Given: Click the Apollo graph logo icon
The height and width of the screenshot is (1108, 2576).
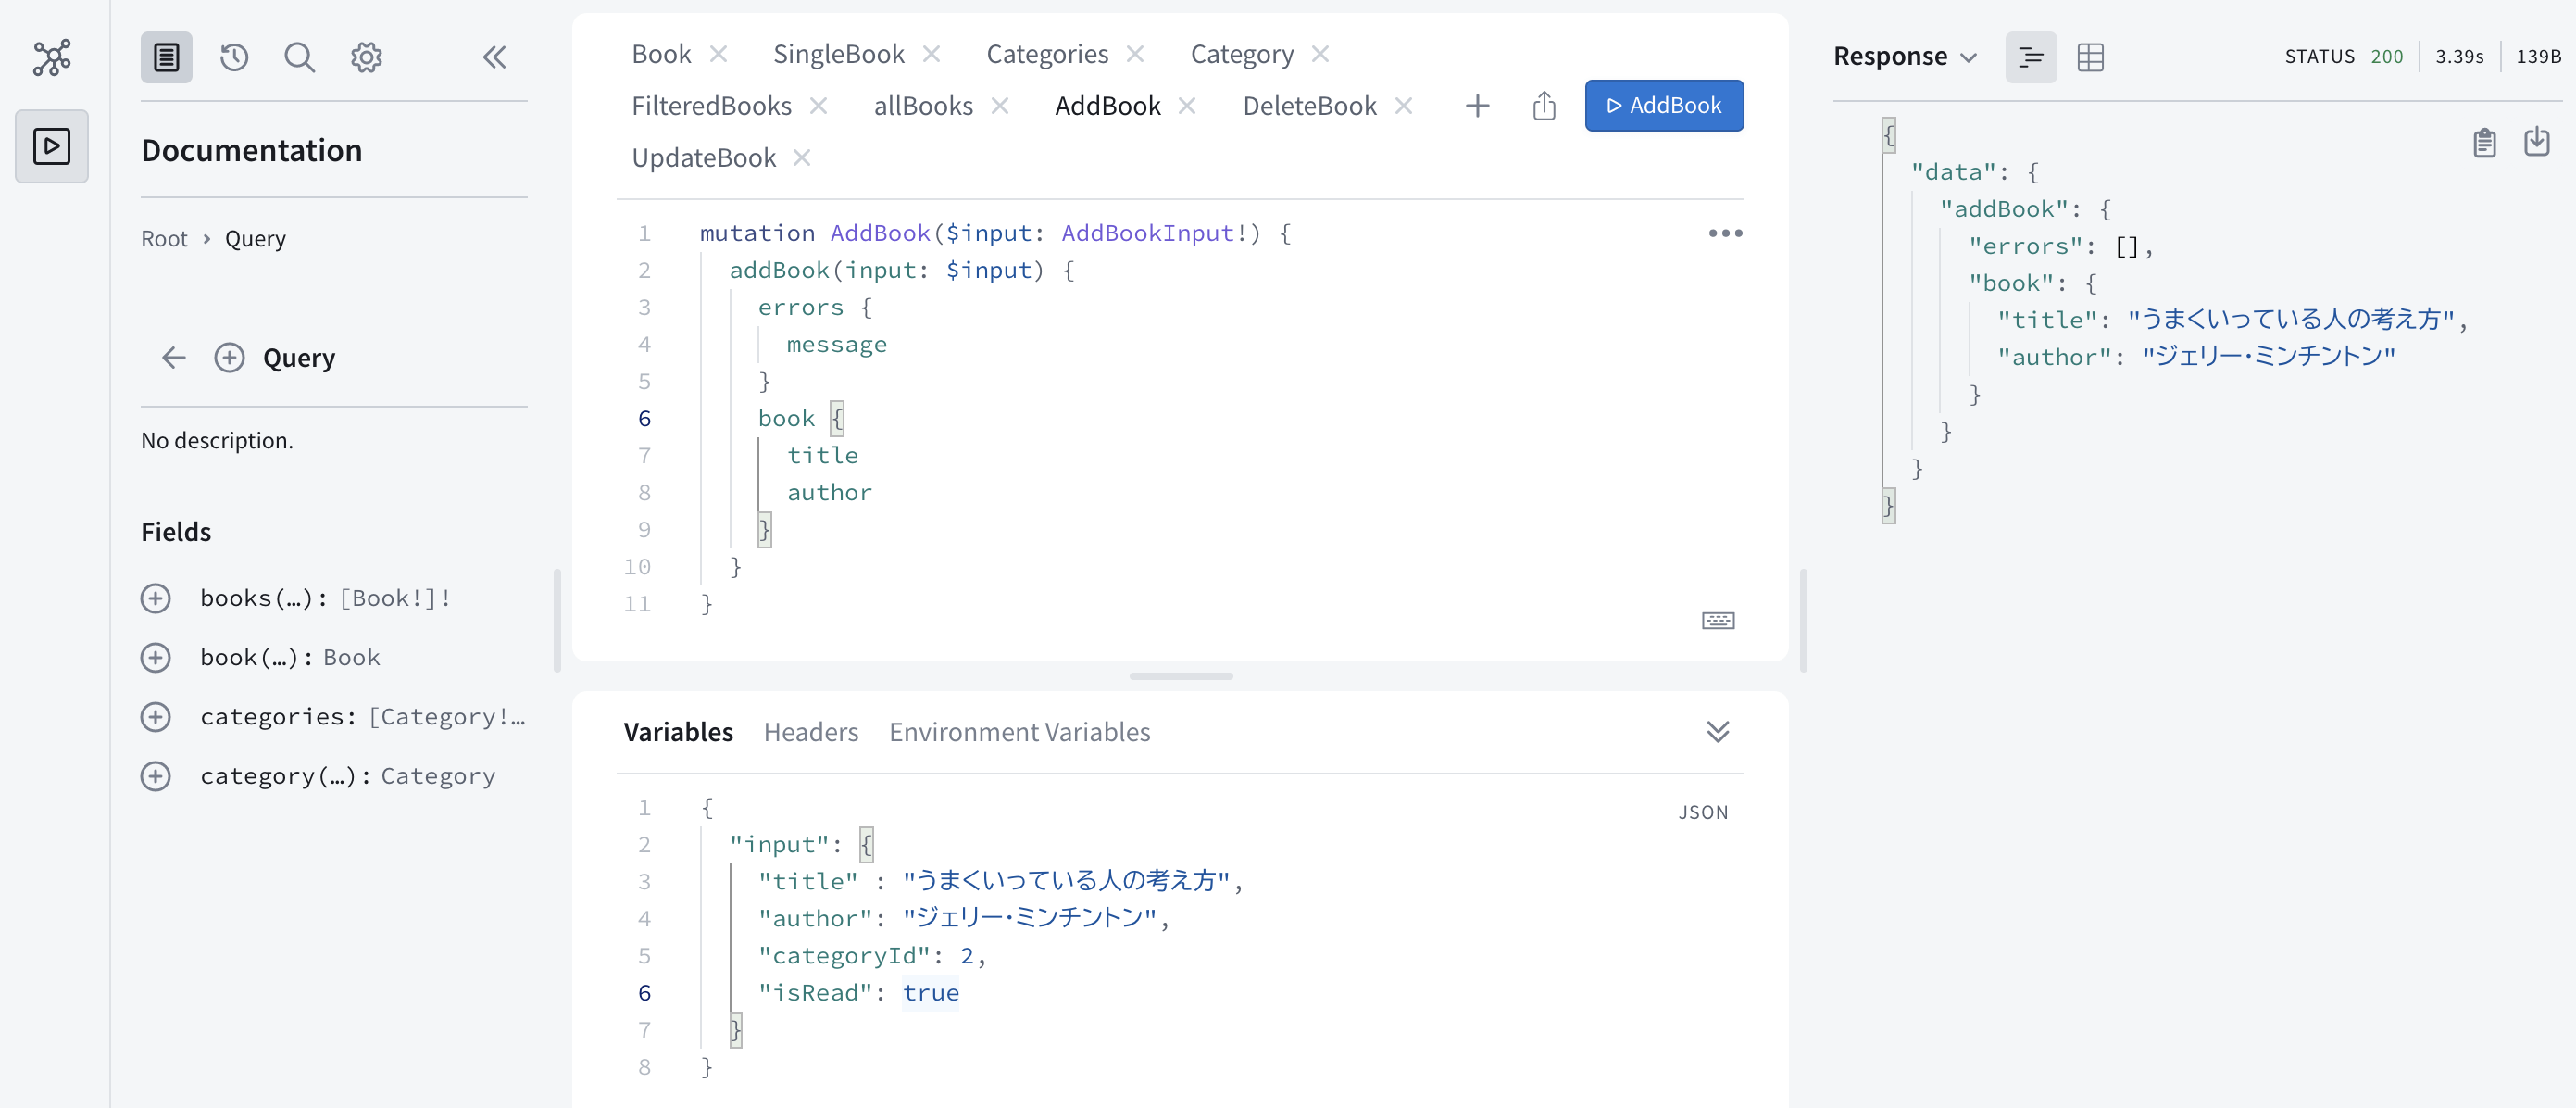Looking at the screenshot, I should 52,57.
